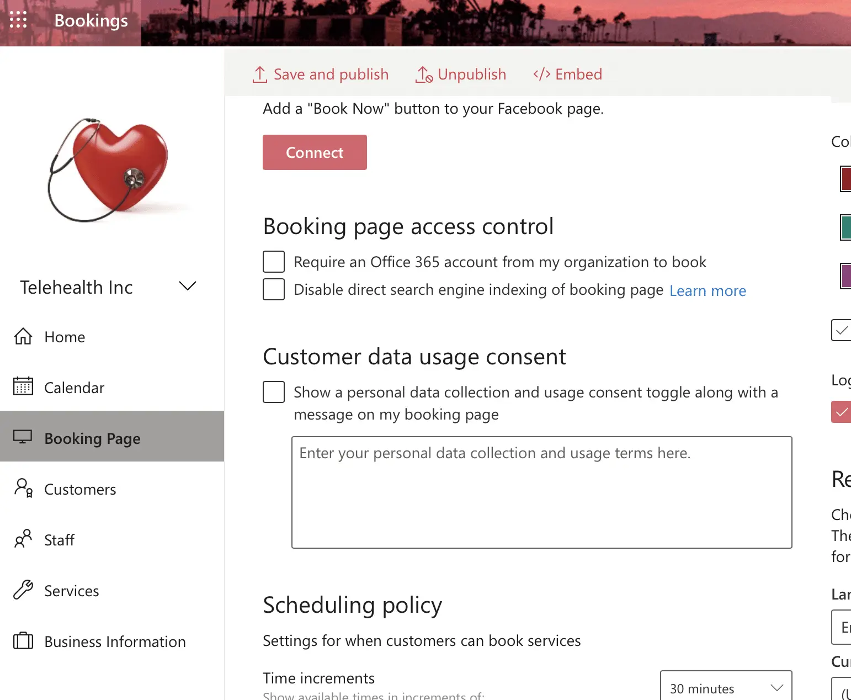Click the Staff people icon
Screen dimensions: 851x700
click(23, 539)
